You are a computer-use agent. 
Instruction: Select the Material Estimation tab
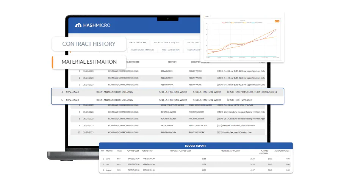89,62
